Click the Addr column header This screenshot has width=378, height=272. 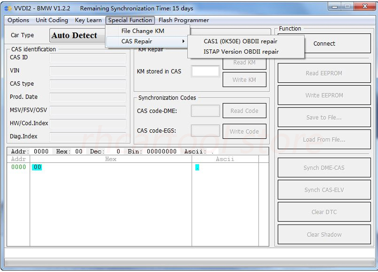pos(18,159)
